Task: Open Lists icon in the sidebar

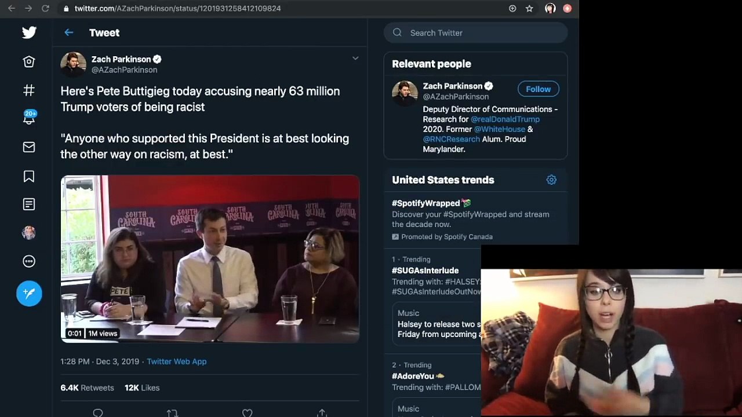Action: (29, 204)
